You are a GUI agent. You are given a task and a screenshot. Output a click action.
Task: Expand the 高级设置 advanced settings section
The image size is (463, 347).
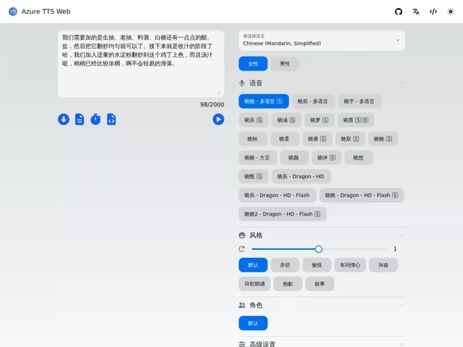click(402, 344)
